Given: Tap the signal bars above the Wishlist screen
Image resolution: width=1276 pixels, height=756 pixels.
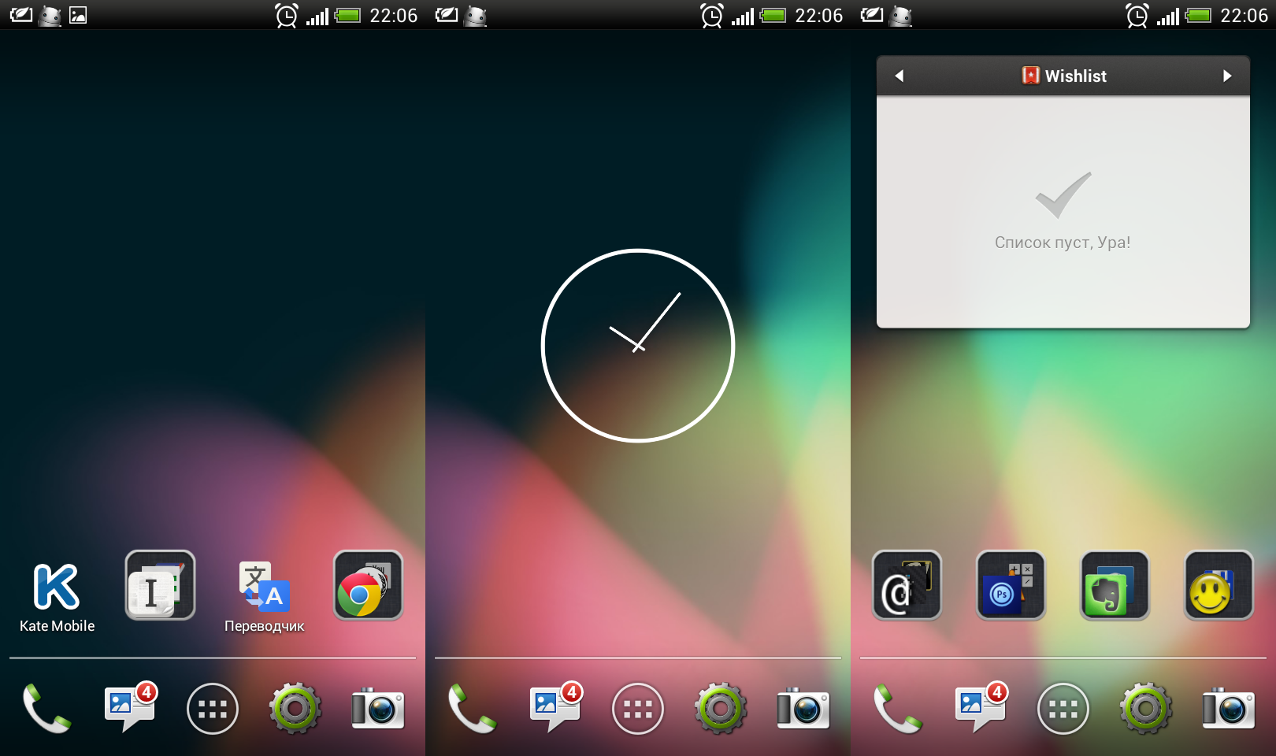Looking at the screenshot, I should (x=1168, y=16).
